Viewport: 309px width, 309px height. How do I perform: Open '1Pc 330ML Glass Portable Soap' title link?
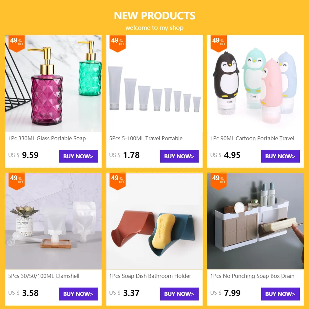[x=47, y=138]
